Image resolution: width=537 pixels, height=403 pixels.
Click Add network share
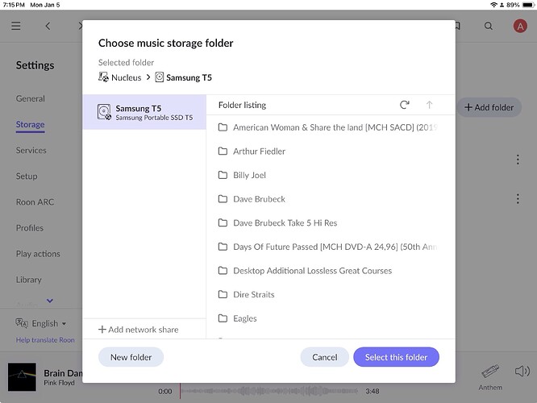[139, 330]
